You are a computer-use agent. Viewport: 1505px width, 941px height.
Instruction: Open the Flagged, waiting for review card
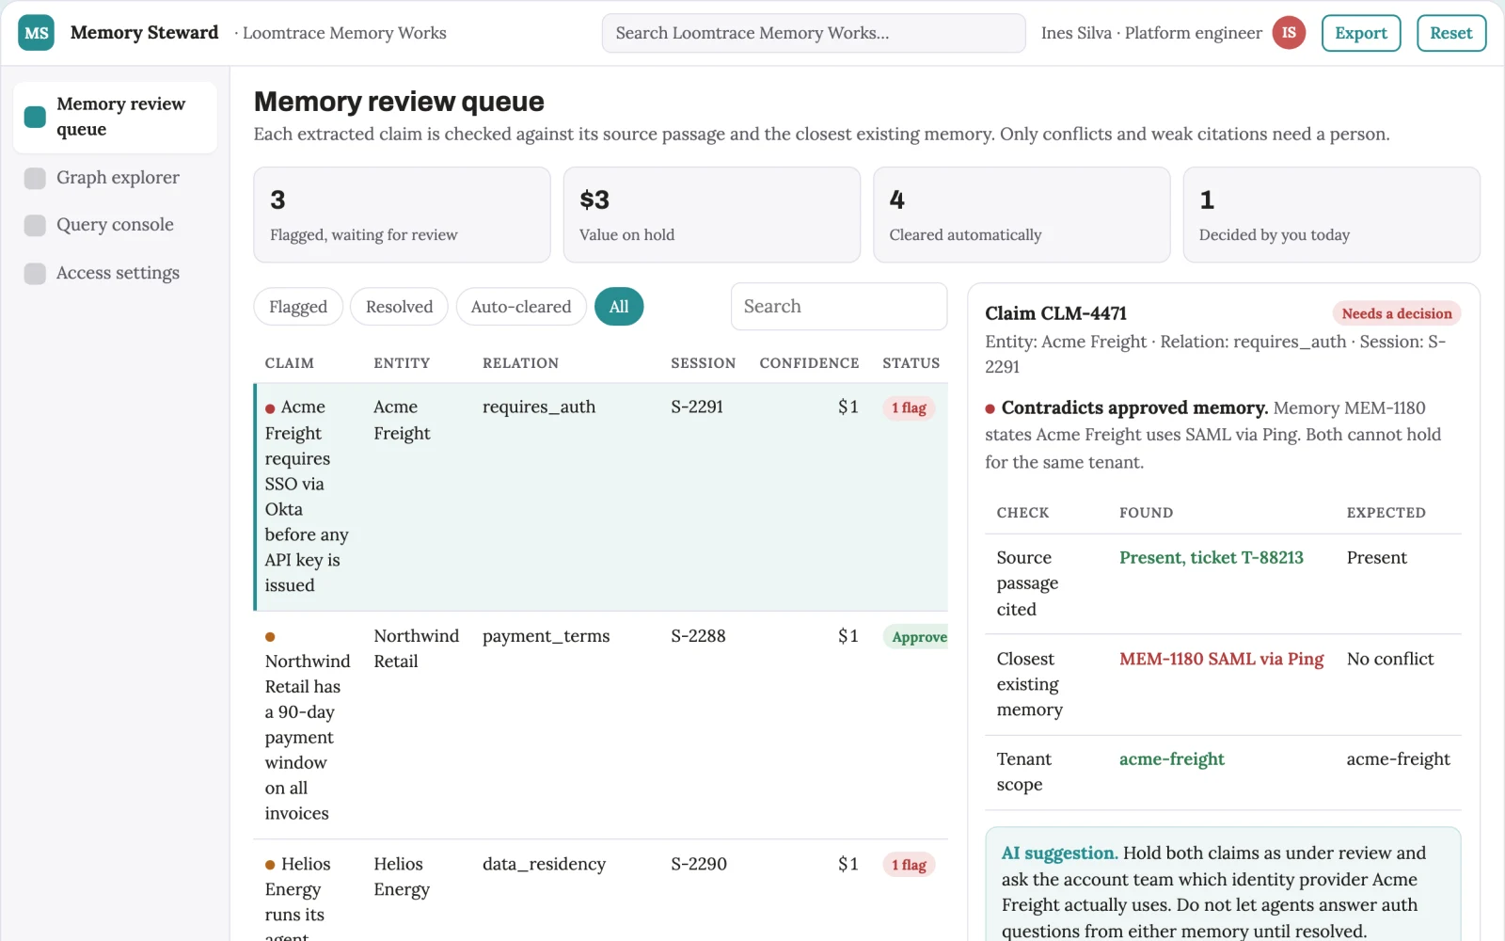402,215
